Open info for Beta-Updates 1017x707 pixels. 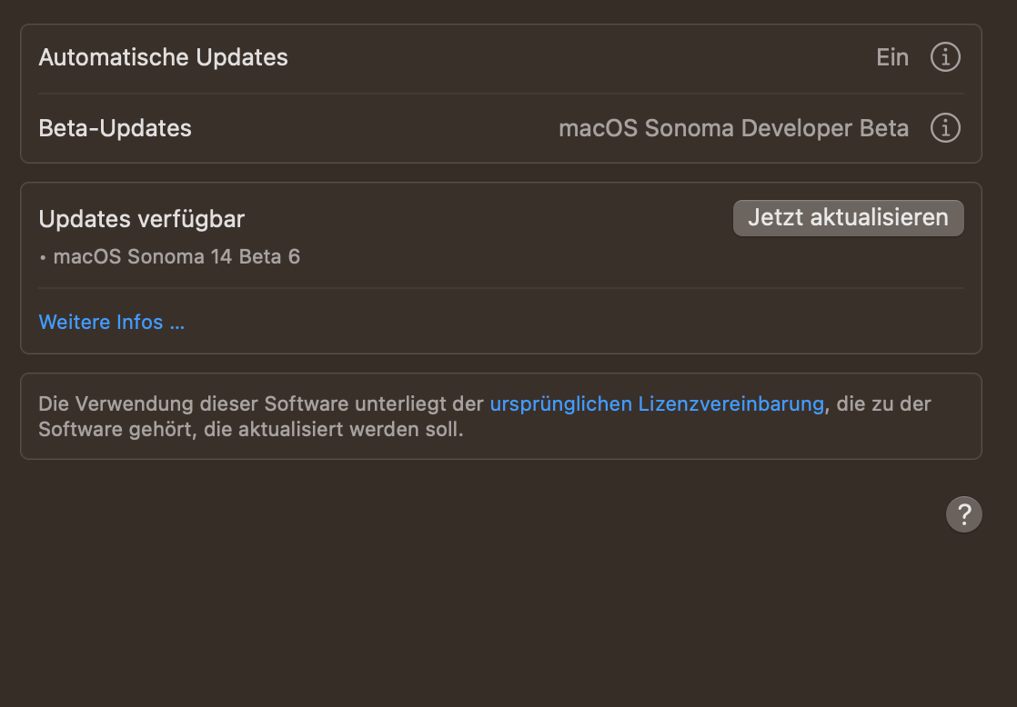945,127
